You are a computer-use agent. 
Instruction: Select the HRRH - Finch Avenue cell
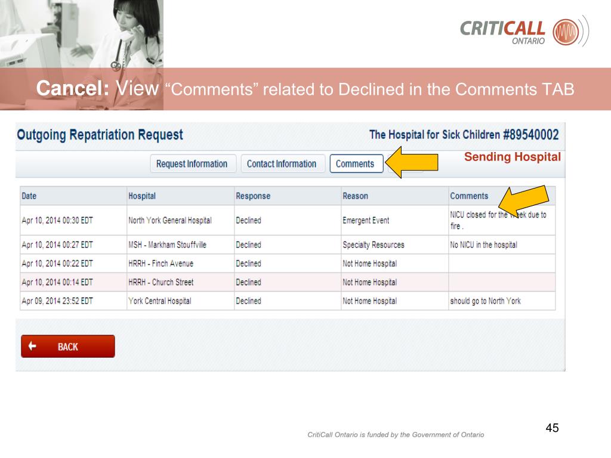[161, 264]
